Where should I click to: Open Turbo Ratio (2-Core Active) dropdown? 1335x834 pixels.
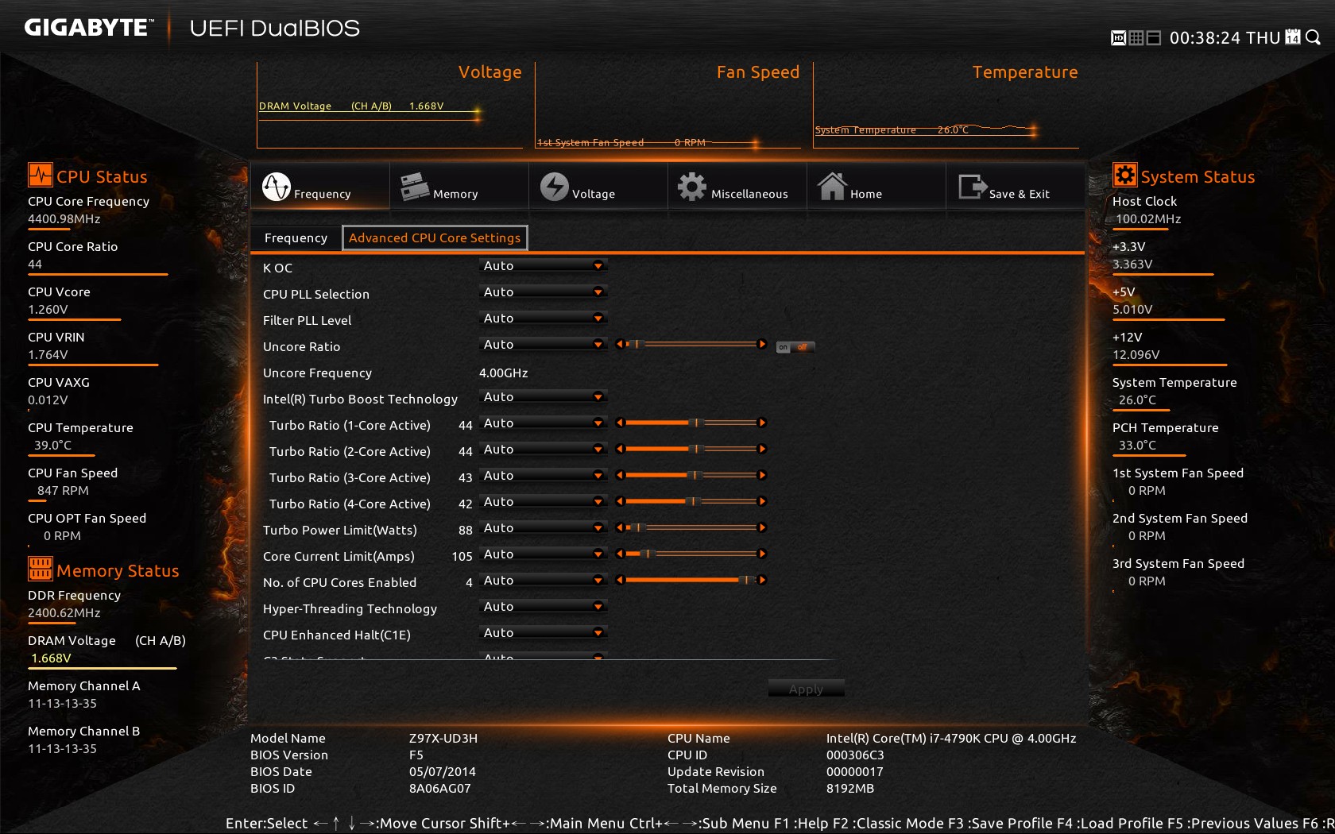(543, 450)
